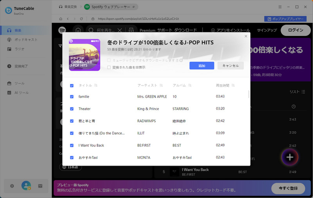Uncheck the 君と羊と青 song checkbox
The width and height of the screenshot is (313, 198).
coord(72,121)
